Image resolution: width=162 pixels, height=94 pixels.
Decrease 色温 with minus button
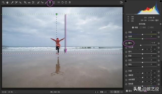[x=126, y=33]
